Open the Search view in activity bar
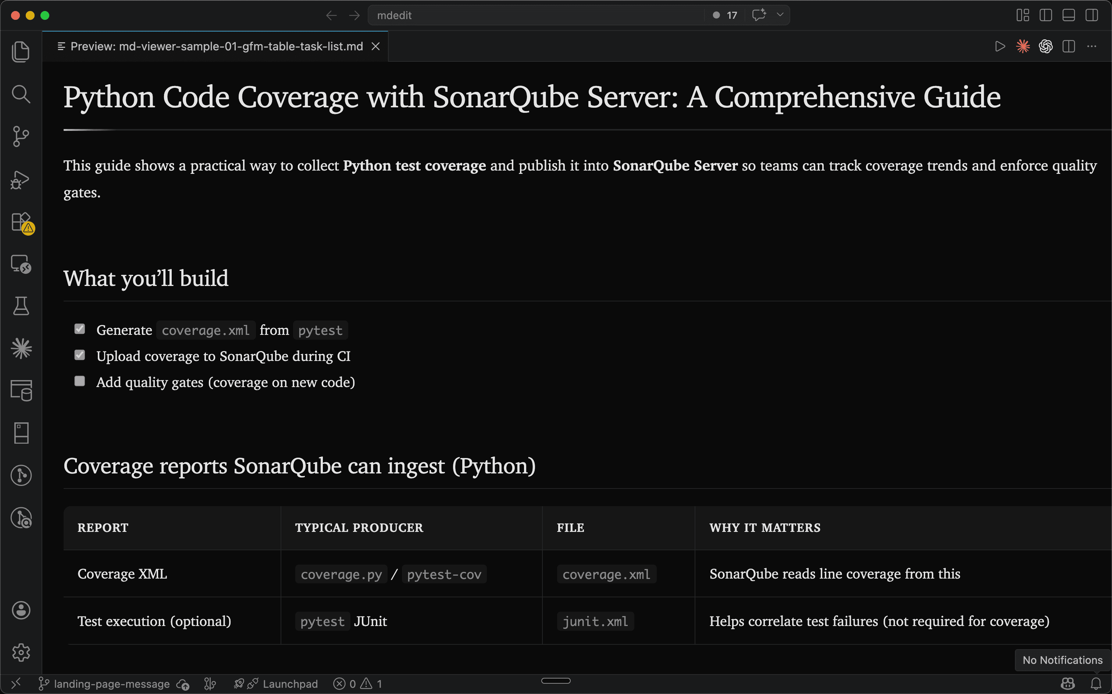 click(x=21, y=94)
